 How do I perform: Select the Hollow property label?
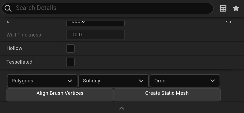[14, 48]
